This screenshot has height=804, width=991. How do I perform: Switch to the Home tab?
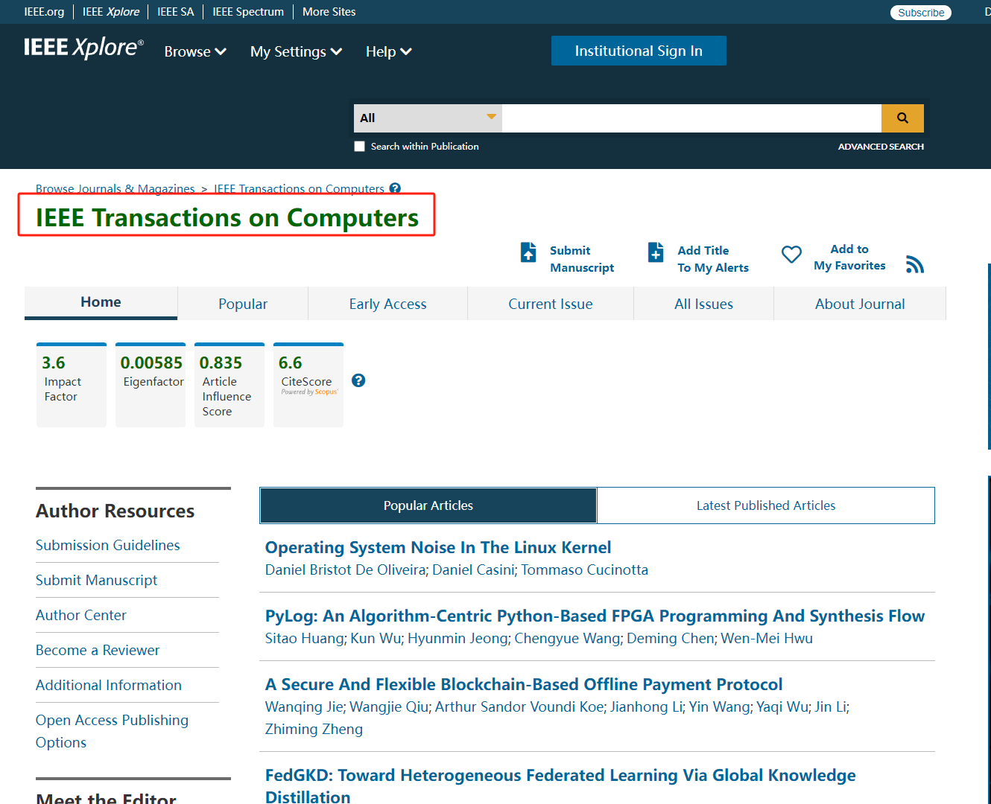[x=101, y=302]
